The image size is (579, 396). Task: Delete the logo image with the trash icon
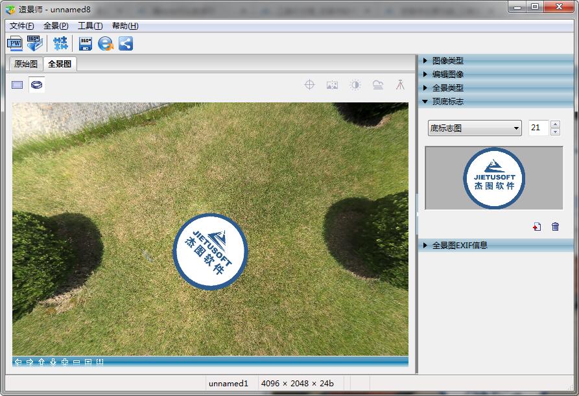(556, 226)
